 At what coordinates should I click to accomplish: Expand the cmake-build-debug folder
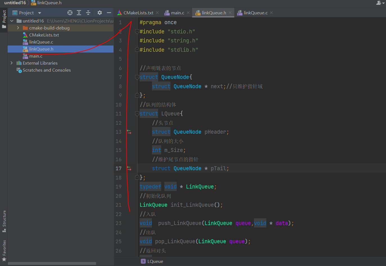[x=18, y=28]
